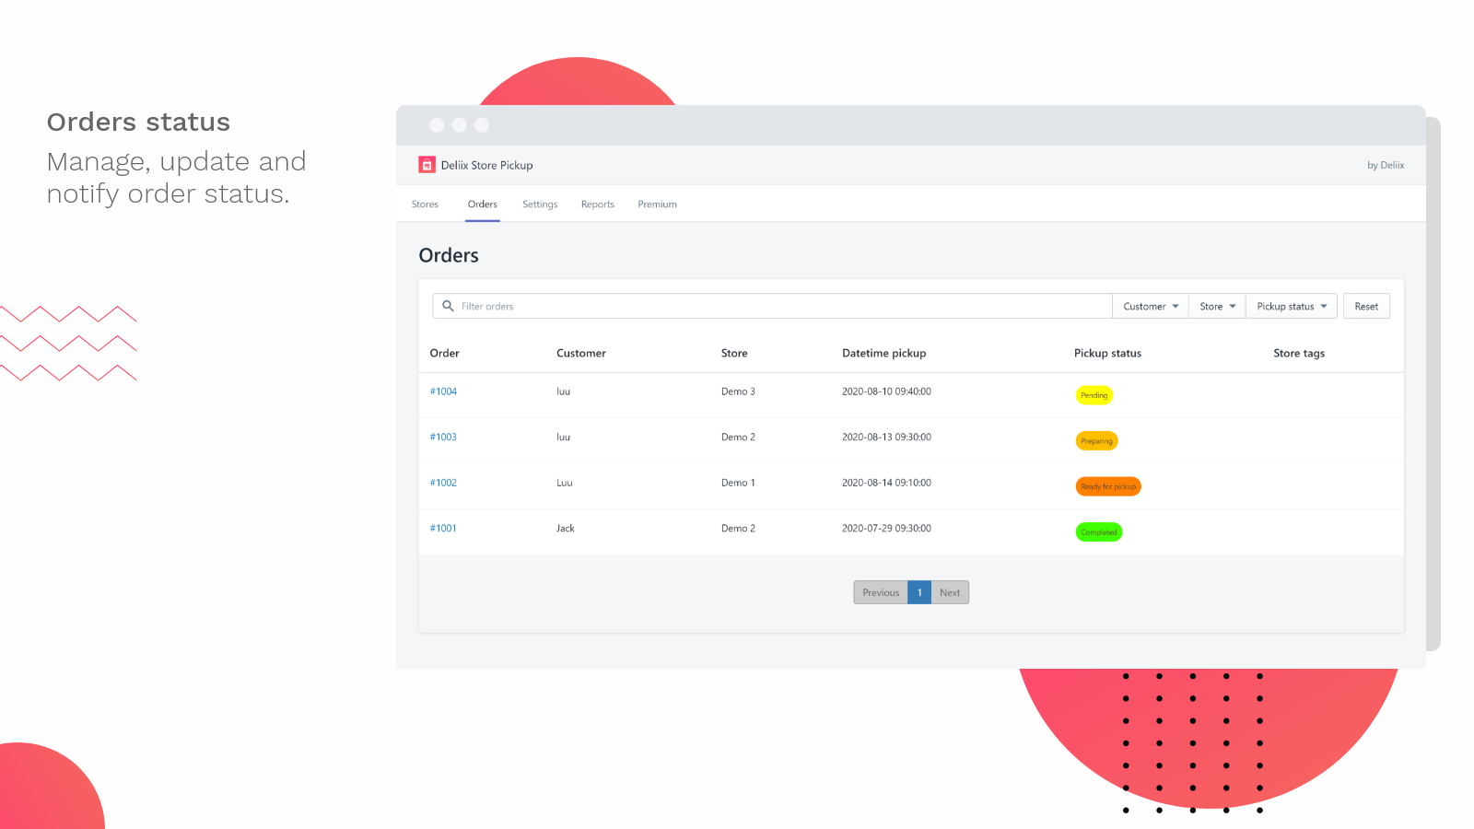Click the search magnifier icon in filter box
Screen dimensions: 1474x829
click(x=448, y=306)
